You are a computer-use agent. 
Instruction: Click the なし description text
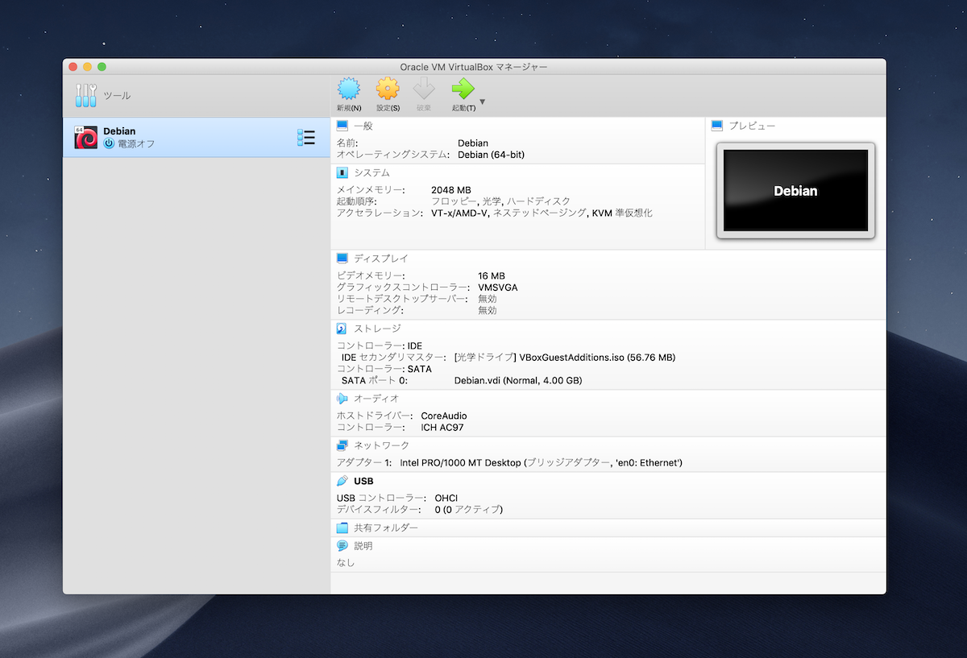click(x=345, y=563)
